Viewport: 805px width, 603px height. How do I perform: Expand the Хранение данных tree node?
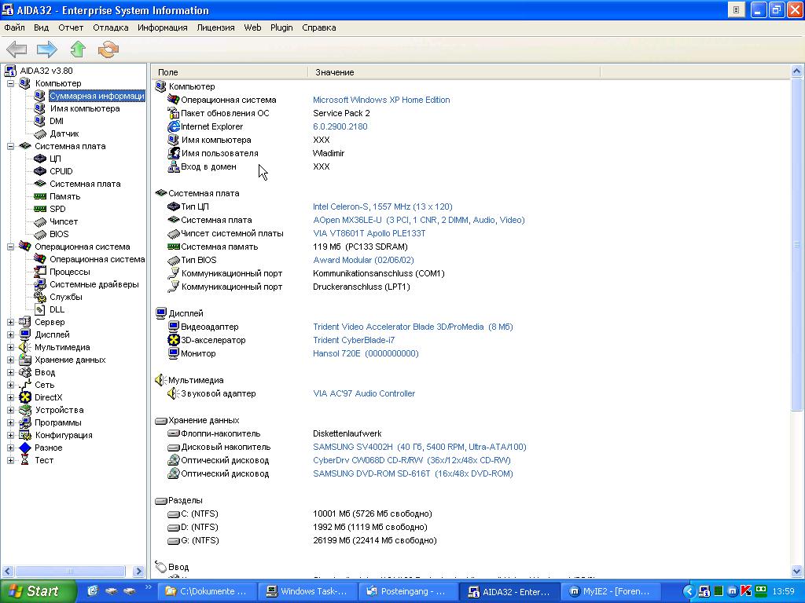click(10, 360)
